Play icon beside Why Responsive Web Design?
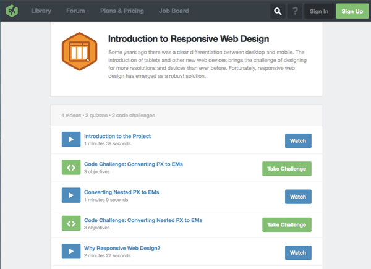This screenshot has width=371, height=269. [71, 251]
